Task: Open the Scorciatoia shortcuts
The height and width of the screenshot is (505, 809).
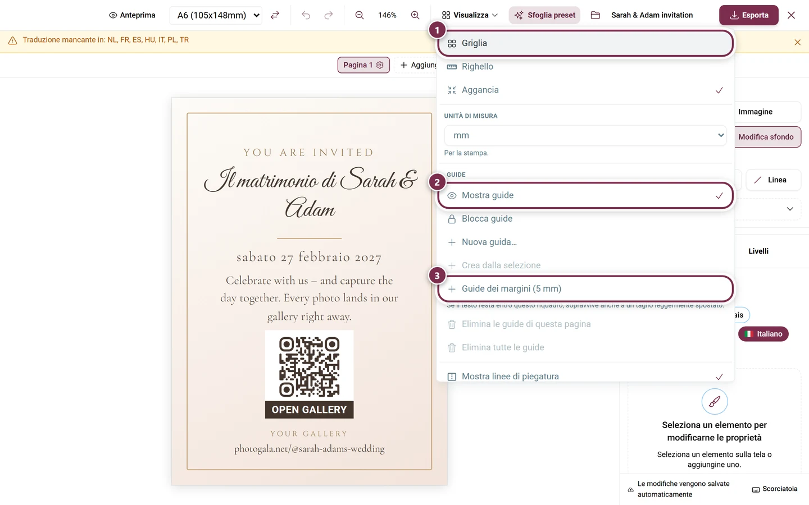Action: [x=775, y=489]
